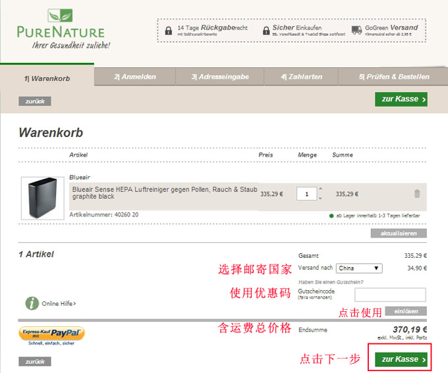The image size is (448, 373).
Task: Click the shipping cost 34,90 €
Action: [x=417, y=268]
